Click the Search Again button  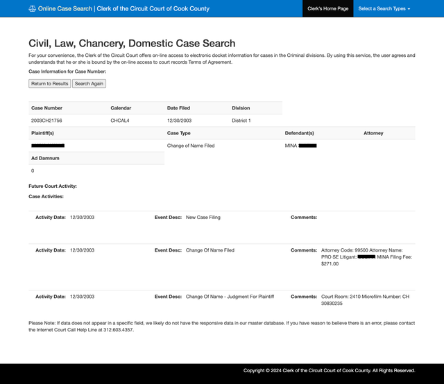[x=89, y=83]
